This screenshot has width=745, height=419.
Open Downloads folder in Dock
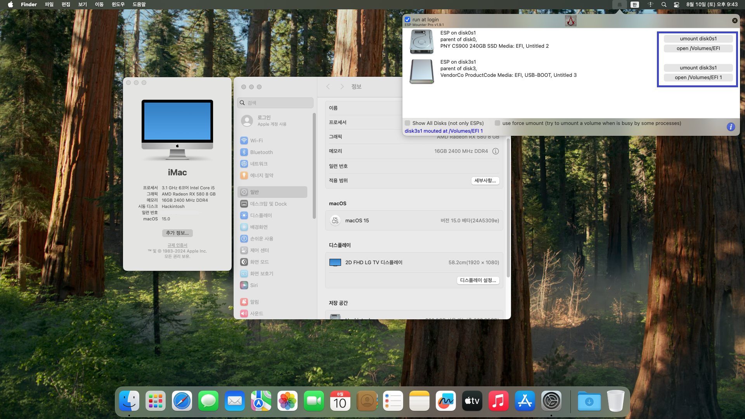tap(589, 401)
